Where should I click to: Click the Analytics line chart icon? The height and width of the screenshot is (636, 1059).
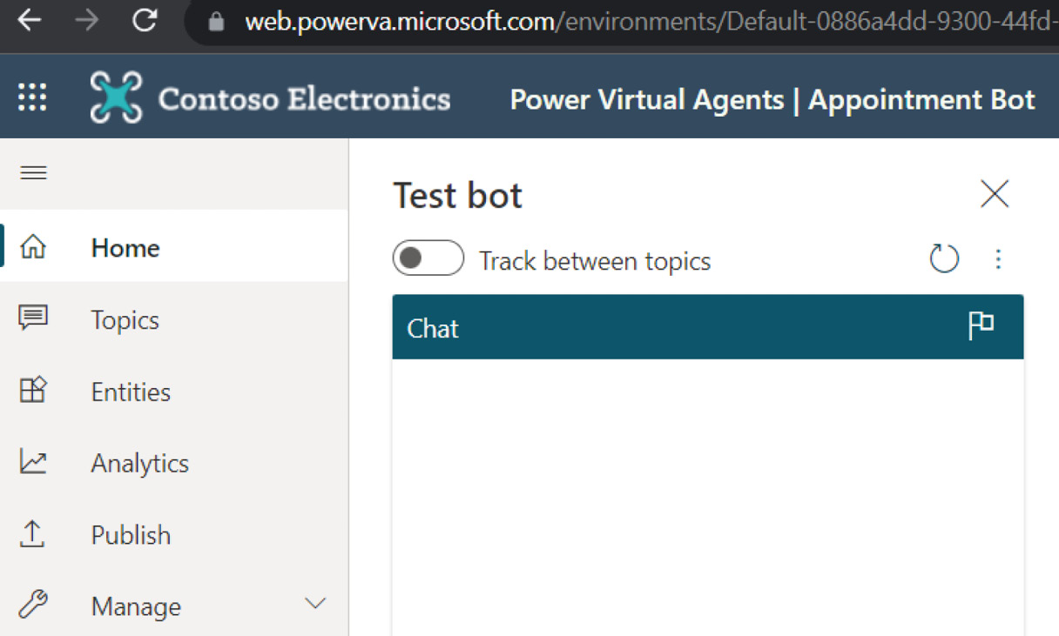(33, 462)
